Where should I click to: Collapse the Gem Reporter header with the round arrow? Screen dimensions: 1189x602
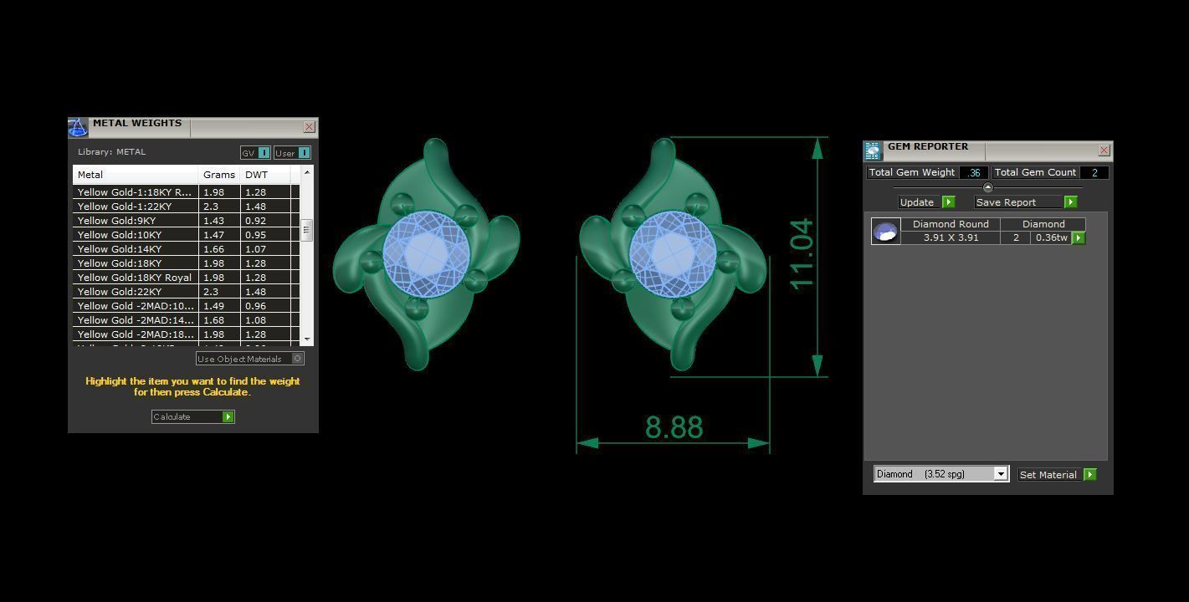click(x=987, y=187)
